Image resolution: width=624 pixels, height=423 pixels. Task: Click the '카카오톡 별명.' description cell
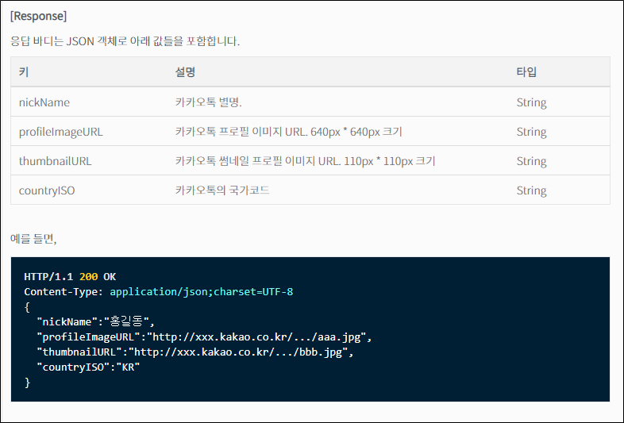click(x=209, y=102)
